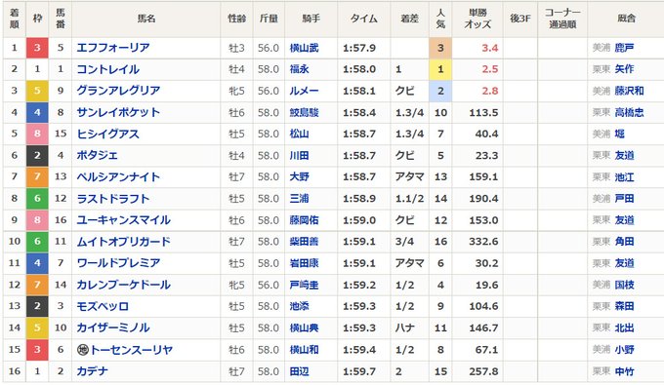Open horse page for エフフォーリア

click(x=113, y=48)
